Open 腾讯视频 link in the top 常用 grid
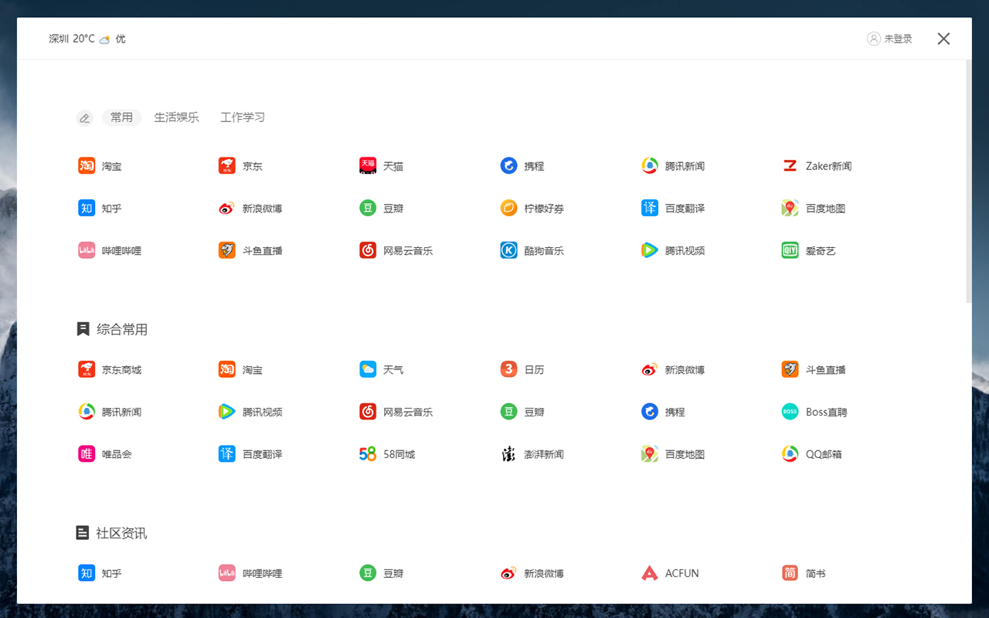The width and height of the screenshot is (989, 618). [685, 251]
